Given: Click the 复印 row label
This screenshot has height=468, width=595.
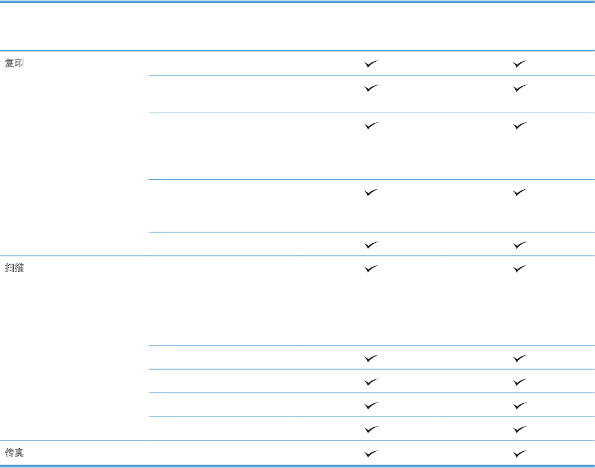Looking at the screenshot, I should 15,63.
